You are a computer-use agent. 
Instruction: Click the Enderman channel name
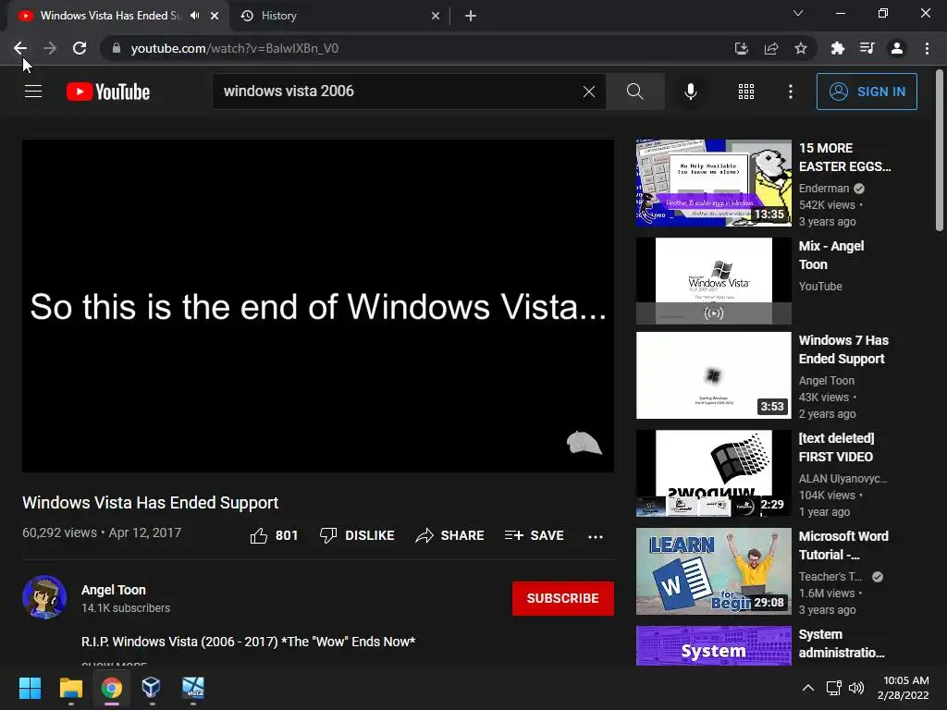[824, 189]
